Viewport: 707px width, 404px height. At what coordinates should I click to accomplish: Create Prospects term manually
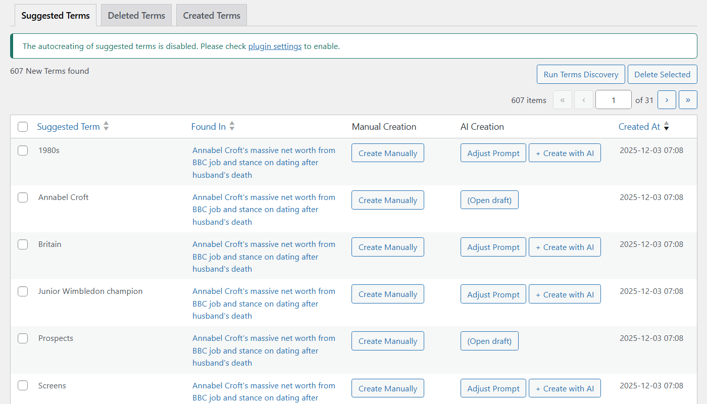coord(387,341)
